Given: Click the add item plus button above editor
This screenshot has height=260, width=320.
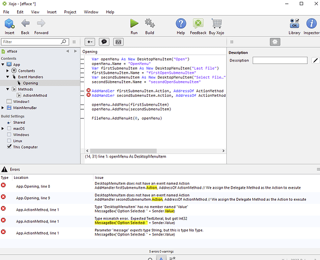Looking at the screenshot, I should 90,42.
